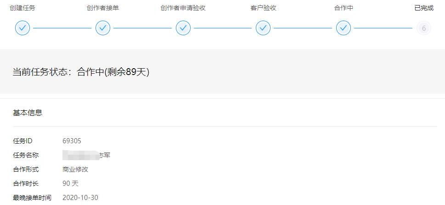Select the 合作中 step label
Screen dimensions: 445x205
(x=344, y=8)
